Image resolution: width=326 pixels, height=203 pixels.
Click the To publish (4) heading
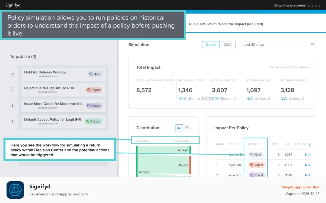tap(23, 57)
